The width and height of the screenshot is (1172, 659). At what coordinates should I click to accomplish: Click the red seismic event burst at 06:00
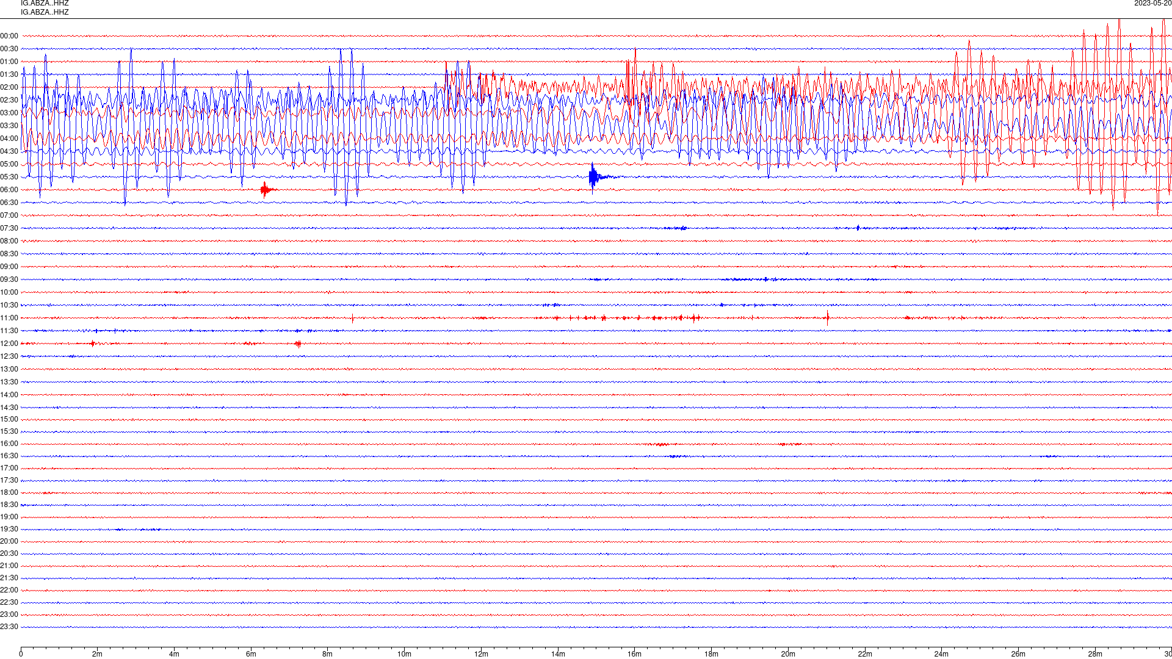(266, 190)
